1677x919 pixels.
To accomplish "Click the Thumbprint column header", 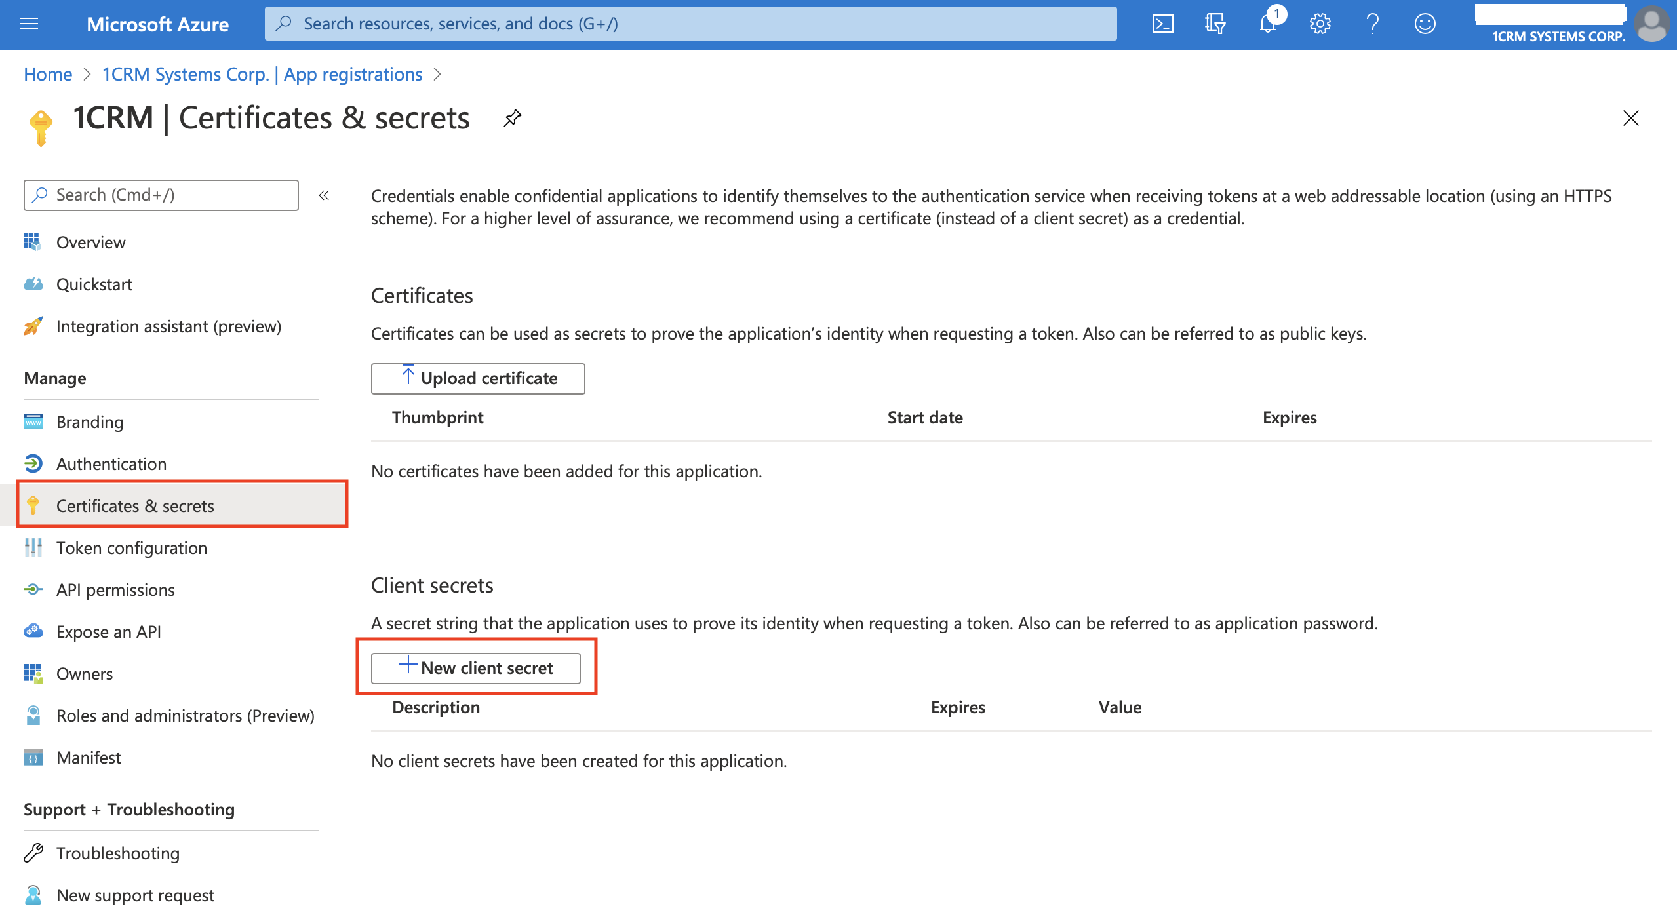I will [x=437, y=418].
